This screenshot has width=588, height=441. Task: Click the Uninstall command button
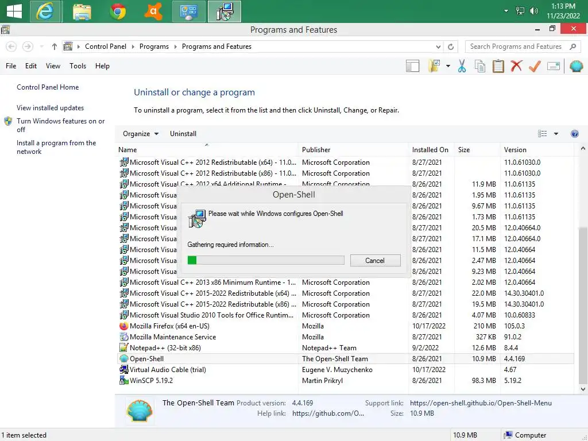pos(183,134)
